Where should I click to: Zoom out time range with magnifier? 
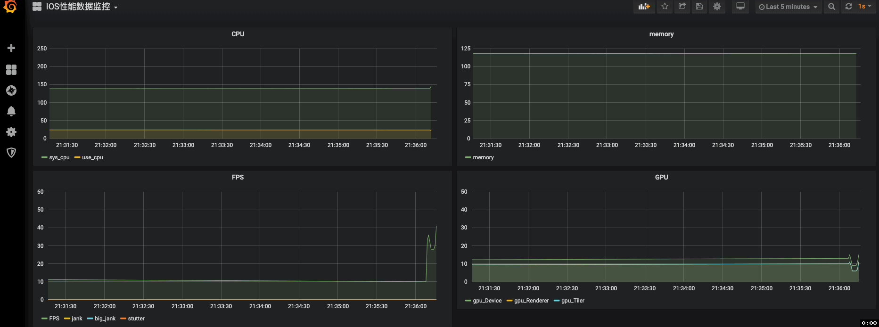point(831,7)
